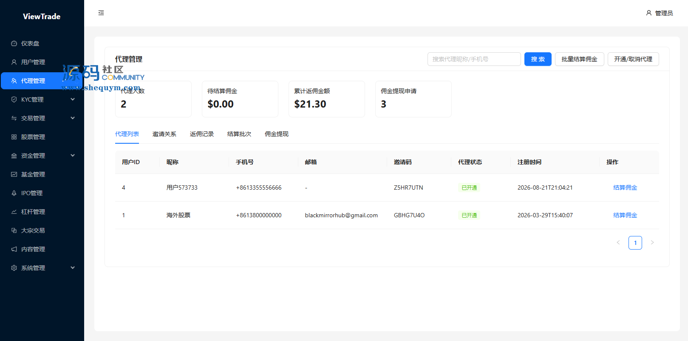This screenshot has width=688, height=341.
Task: Click the 代理管理 agent icon
Action: point(14,81)
